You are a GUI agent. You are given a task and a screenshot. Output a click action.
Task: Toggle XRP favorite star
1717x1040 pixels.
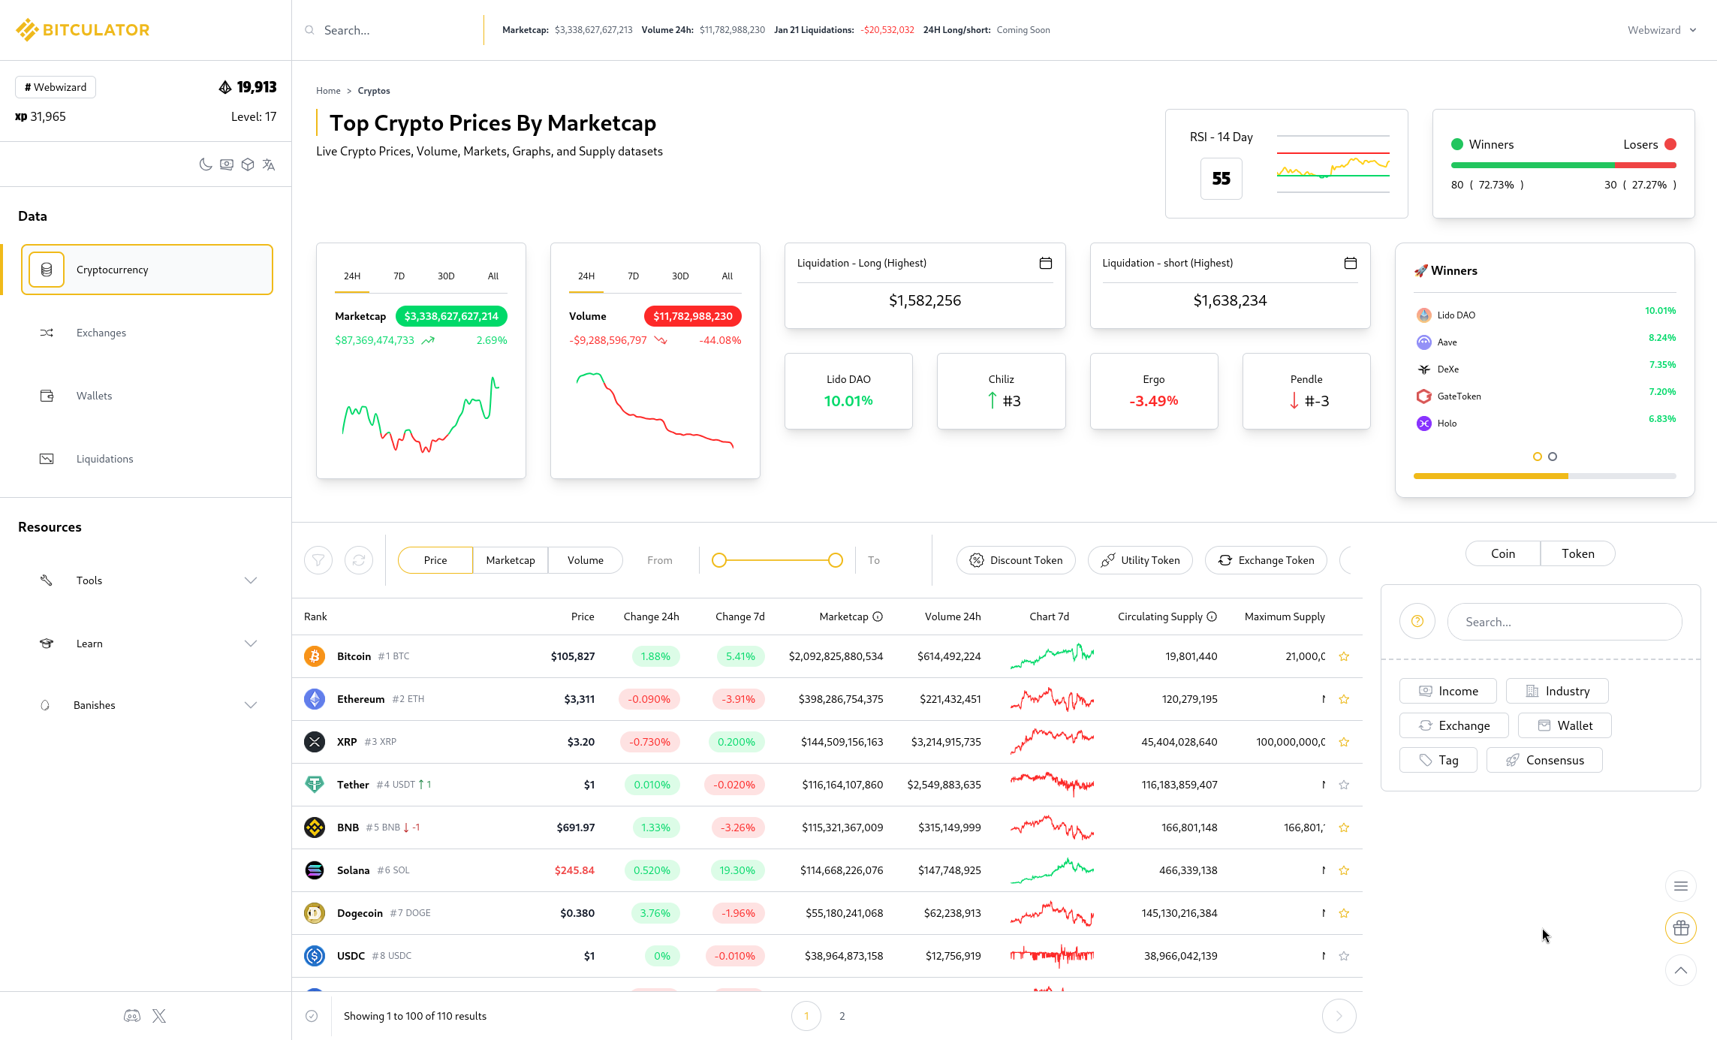click(x=1344, y=742)
